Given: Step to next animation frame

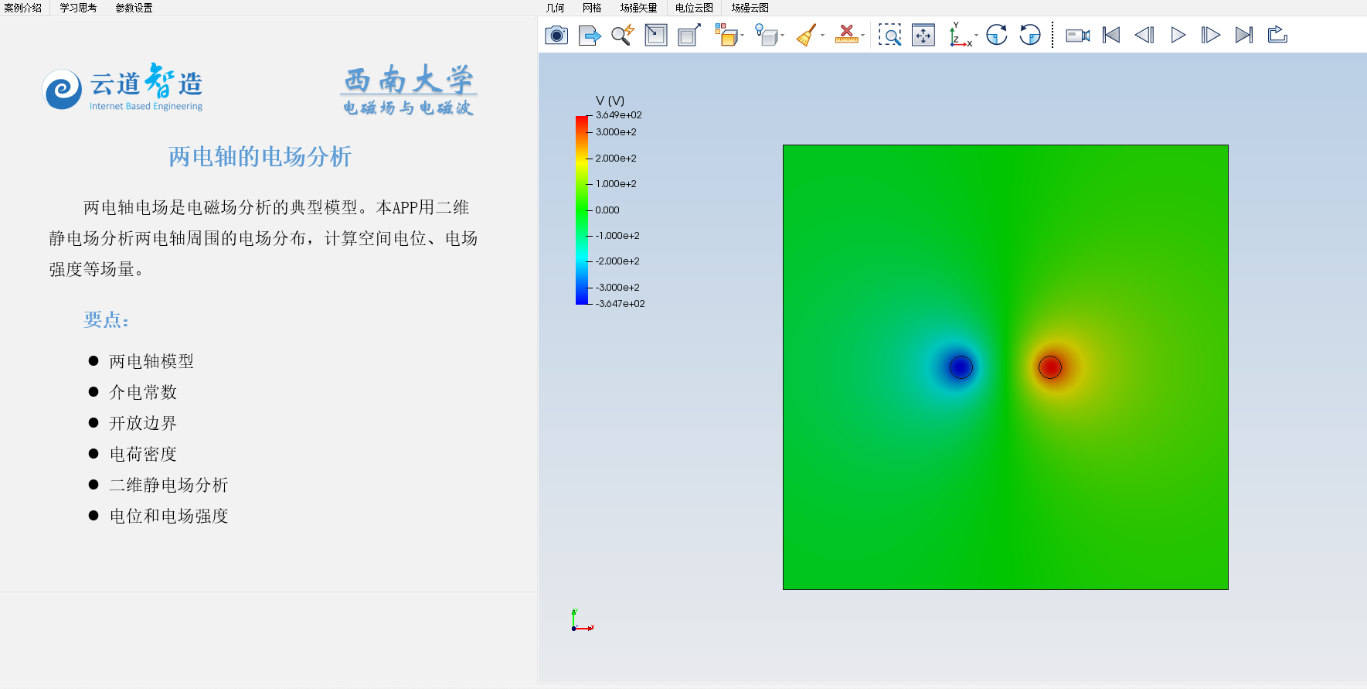Looking at the screenshot, I should [x=1211, y=35].
